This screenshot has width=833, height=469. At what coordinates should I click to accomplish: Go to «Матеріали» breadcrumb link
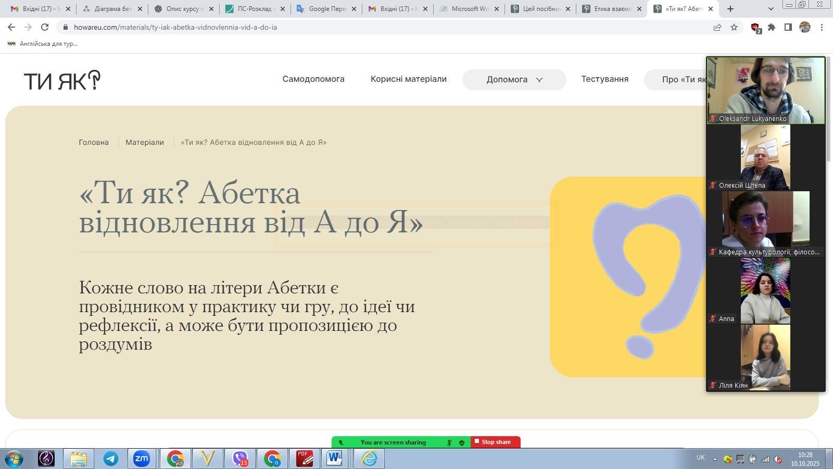(x=145, y=142)
